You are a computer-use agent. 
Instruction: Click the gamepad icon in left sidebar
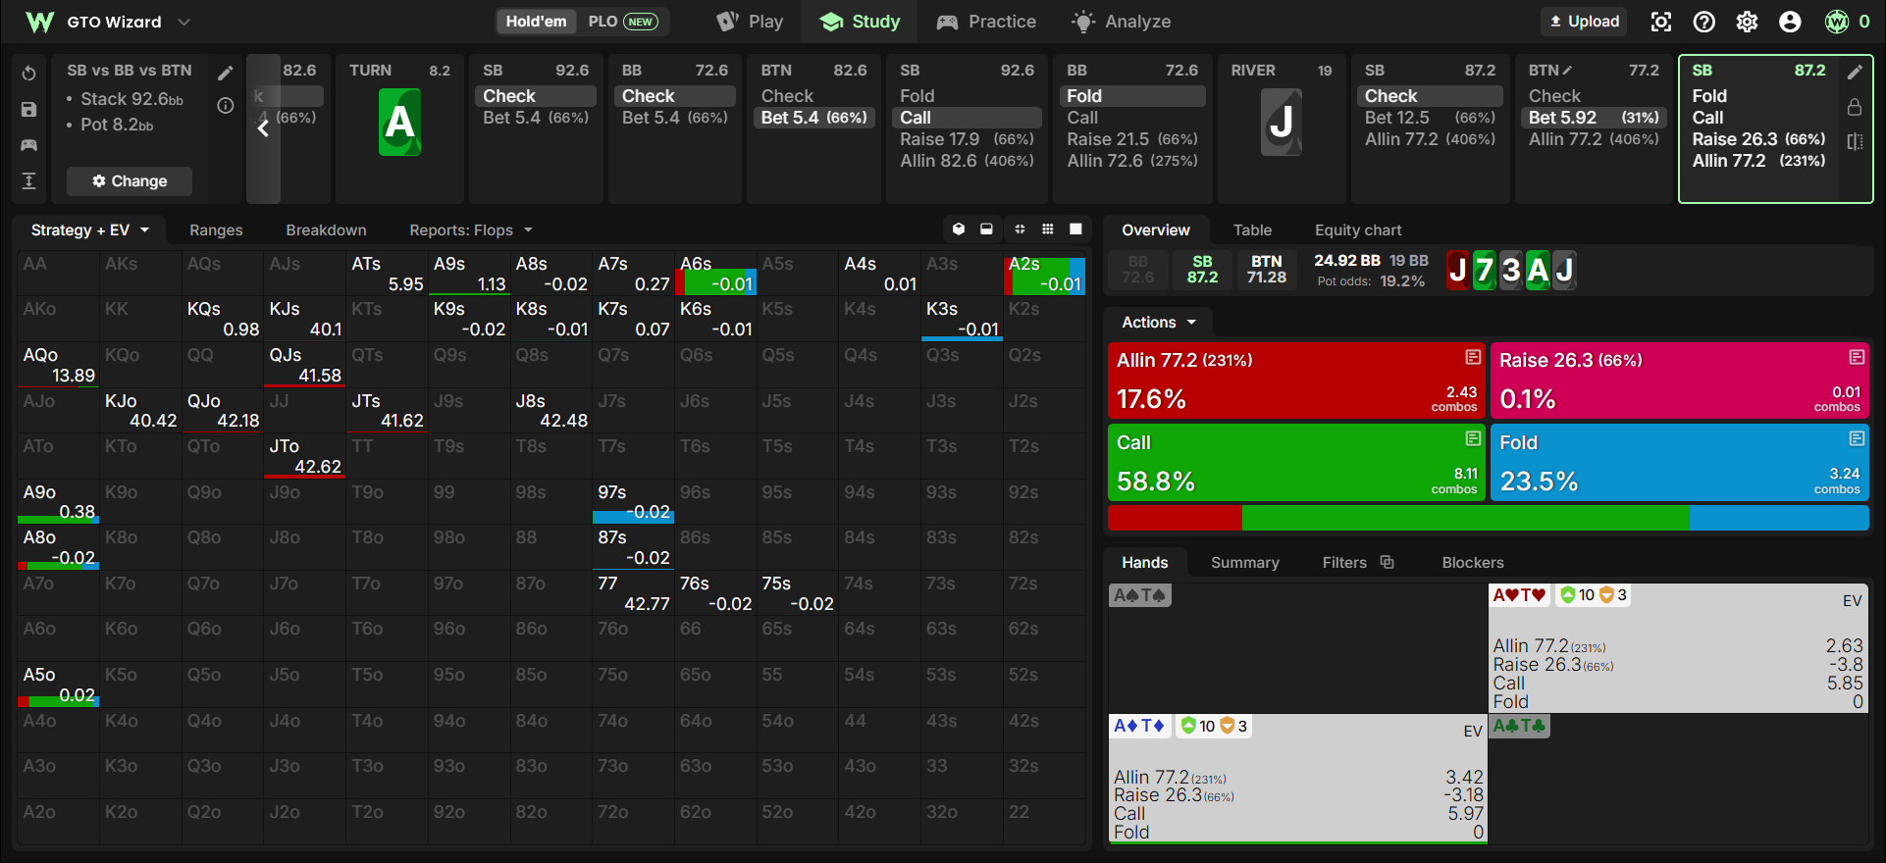28,145
